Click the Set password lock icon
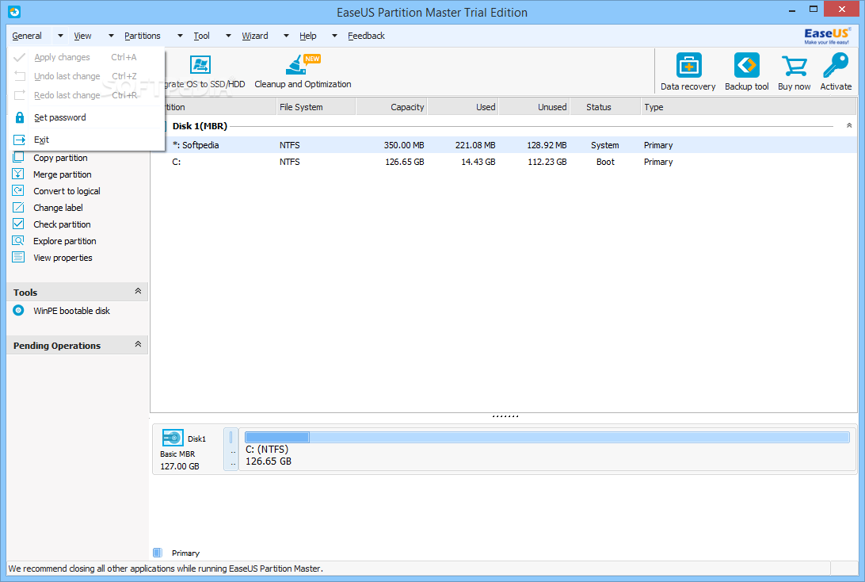This screenshot has height=582, width=865. (19, 117)
